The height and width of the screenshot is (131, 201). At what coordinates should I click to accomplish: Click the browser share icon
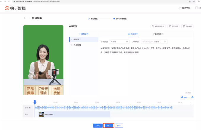(190, 1)
